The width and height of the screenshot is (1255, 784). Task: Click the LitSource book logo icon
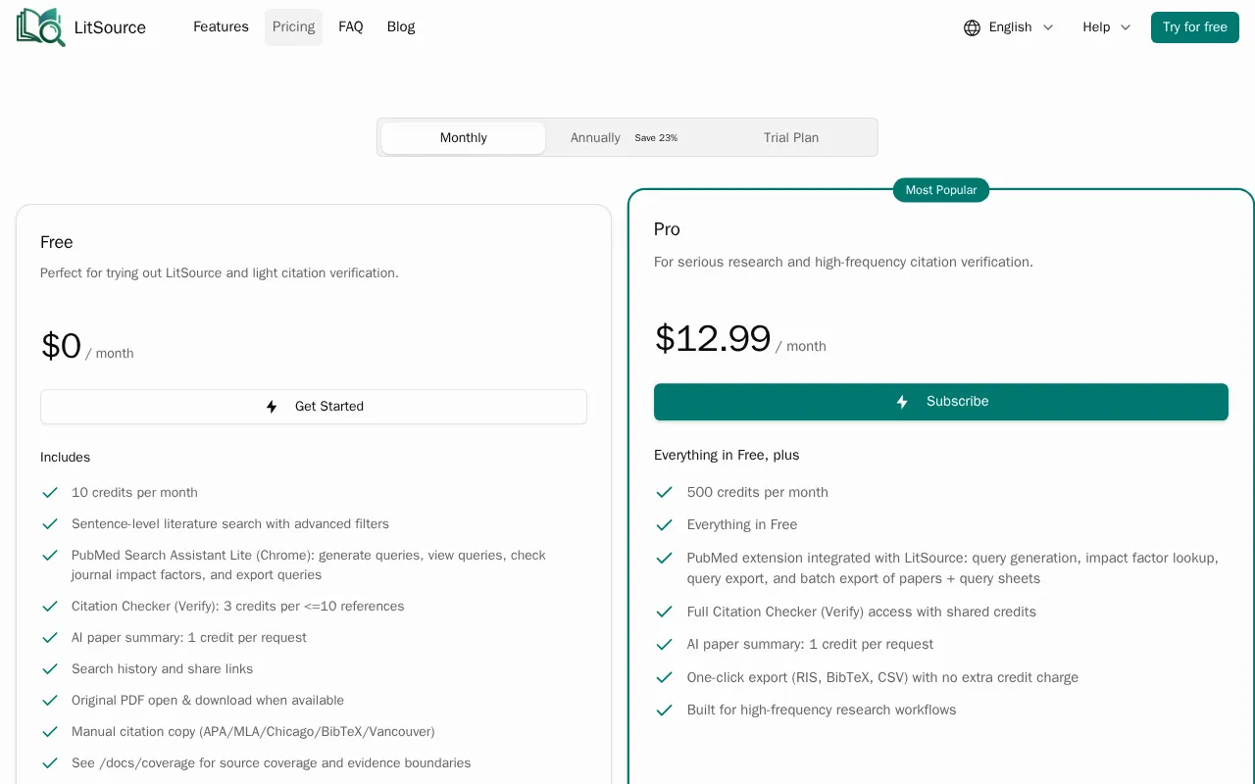pyautogui.click(x=41, y=27)
